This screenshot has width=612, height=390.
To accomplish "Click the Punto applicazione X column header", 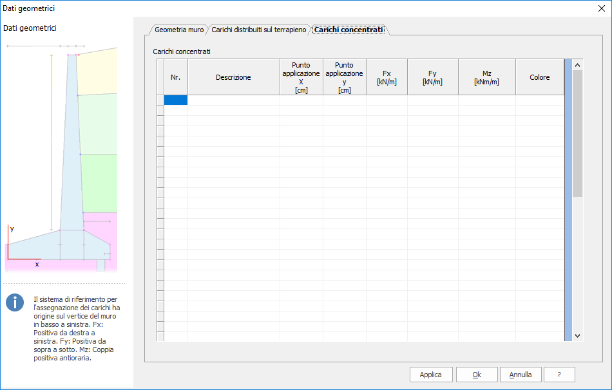I will click(x=301, y=77).
